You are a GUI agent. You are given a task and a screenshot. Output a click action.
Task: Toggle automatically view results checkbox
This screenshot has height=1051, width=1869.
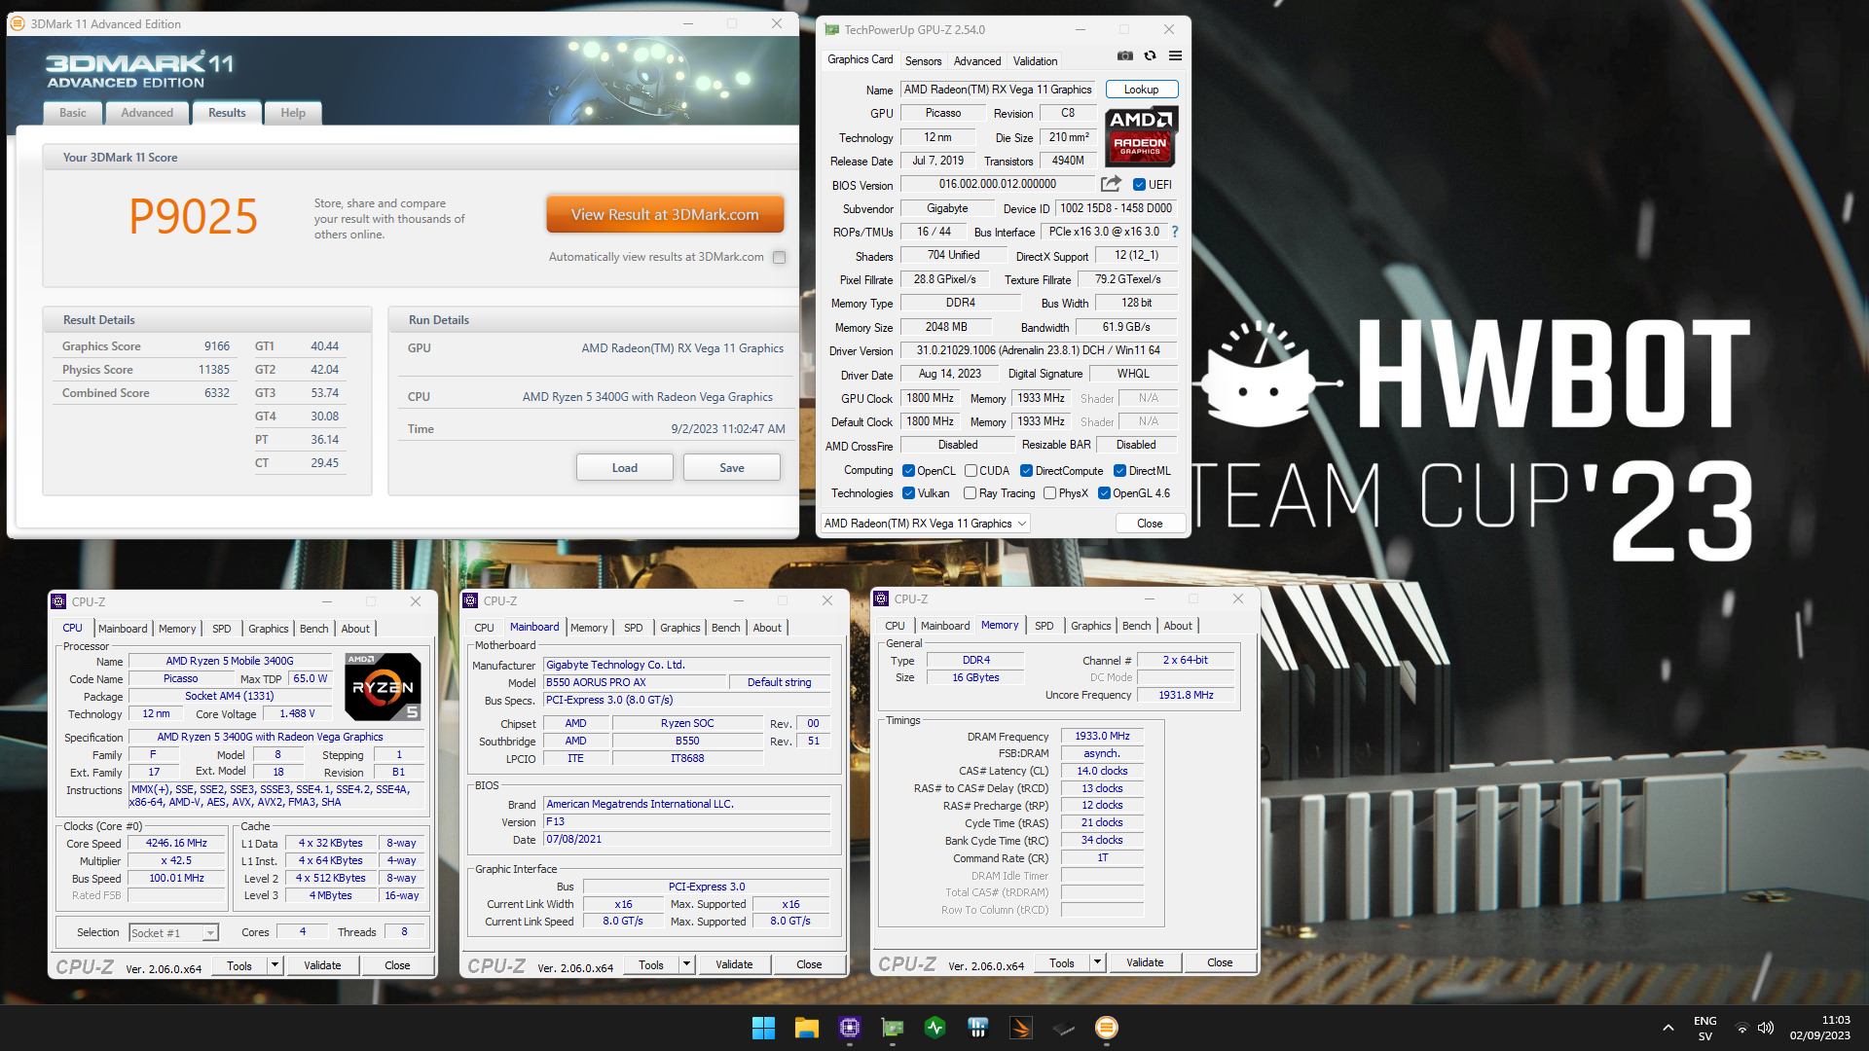pyautogui.click(x=779, y=257)
